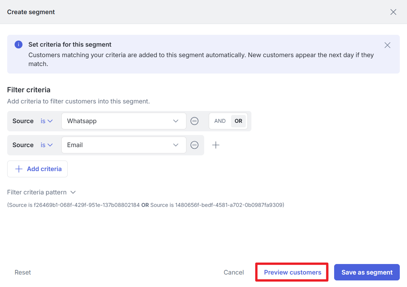407x287 pixels.
Task: Click the 'Create segment' dialog title
Action: 31,12
